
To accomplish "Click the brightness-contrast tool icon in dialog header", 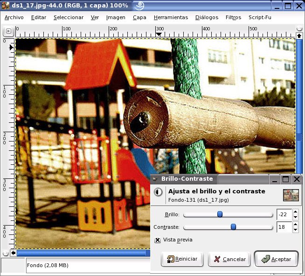I will (x=158, y=192).
